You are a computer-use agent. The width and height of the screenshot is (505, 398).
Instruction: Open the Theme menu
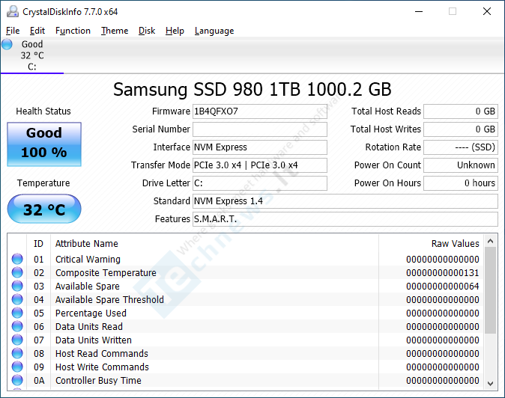115,31
